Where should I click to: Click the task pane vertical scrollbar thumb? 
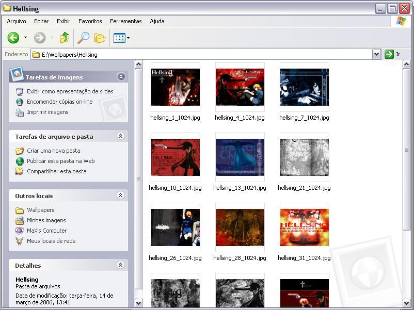click(139, 179)
